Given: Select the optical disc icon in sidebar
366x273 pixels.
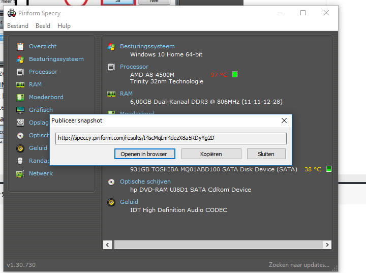Looking at the screenshot, I should click(20, 135).
